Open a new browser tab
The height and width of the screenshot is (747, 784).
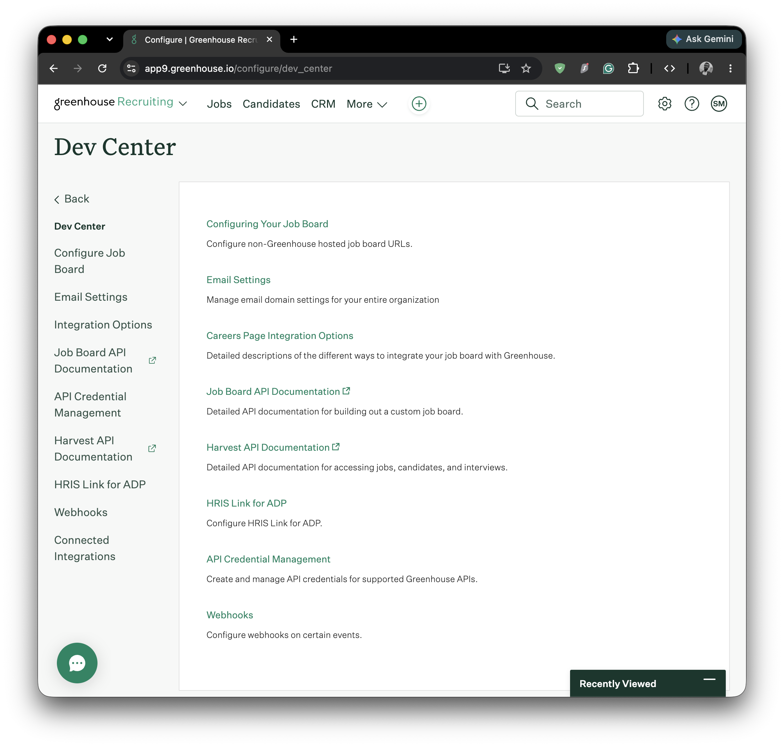pos(294,39)
